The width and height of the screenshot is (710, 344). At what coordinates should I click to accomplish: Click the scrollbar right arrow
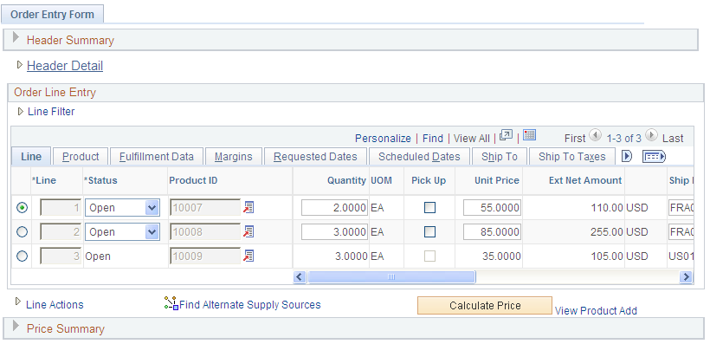click(x=687, y=276)
